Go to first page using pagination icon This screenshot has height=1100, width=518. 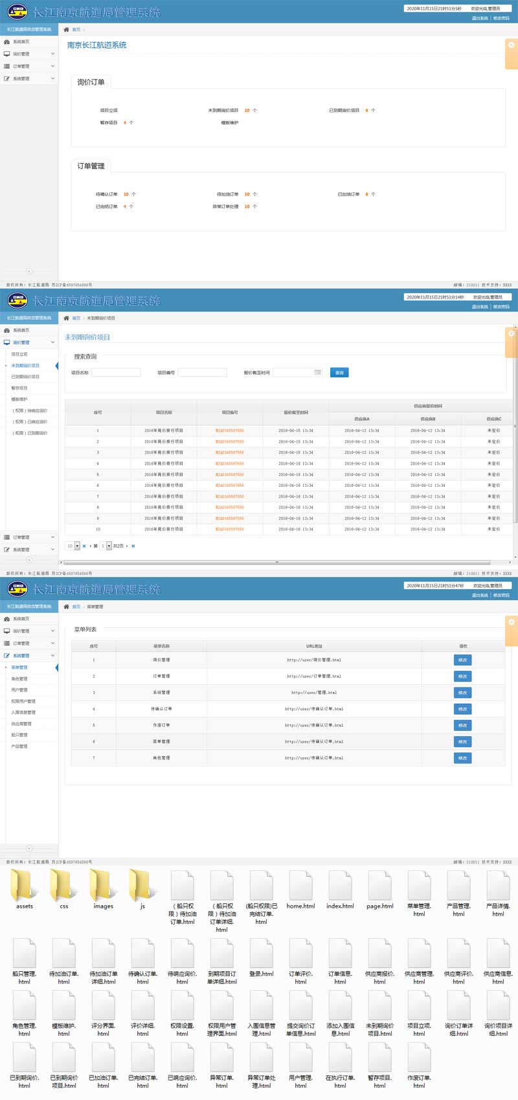84,546
